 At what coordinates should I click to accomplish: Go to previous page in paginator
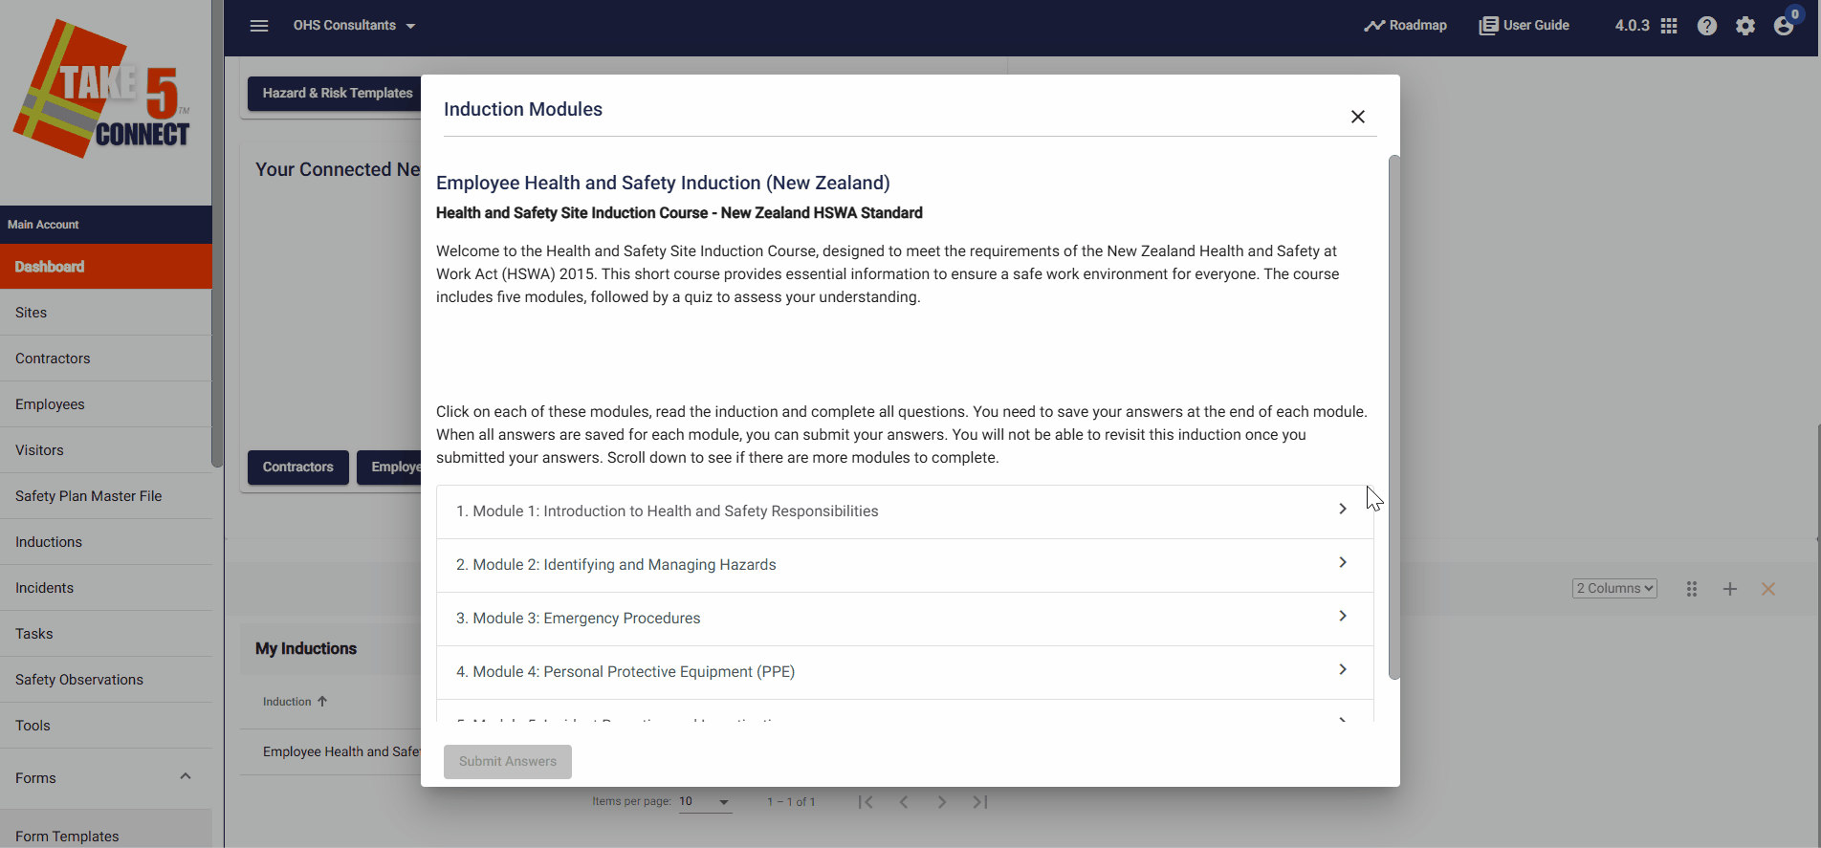[x=904, y=802]
